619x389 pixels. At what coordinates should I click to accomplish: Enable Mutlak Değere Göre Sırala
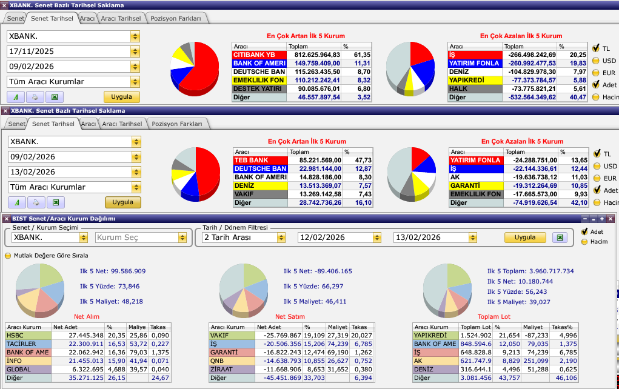[x=8, y=256]
